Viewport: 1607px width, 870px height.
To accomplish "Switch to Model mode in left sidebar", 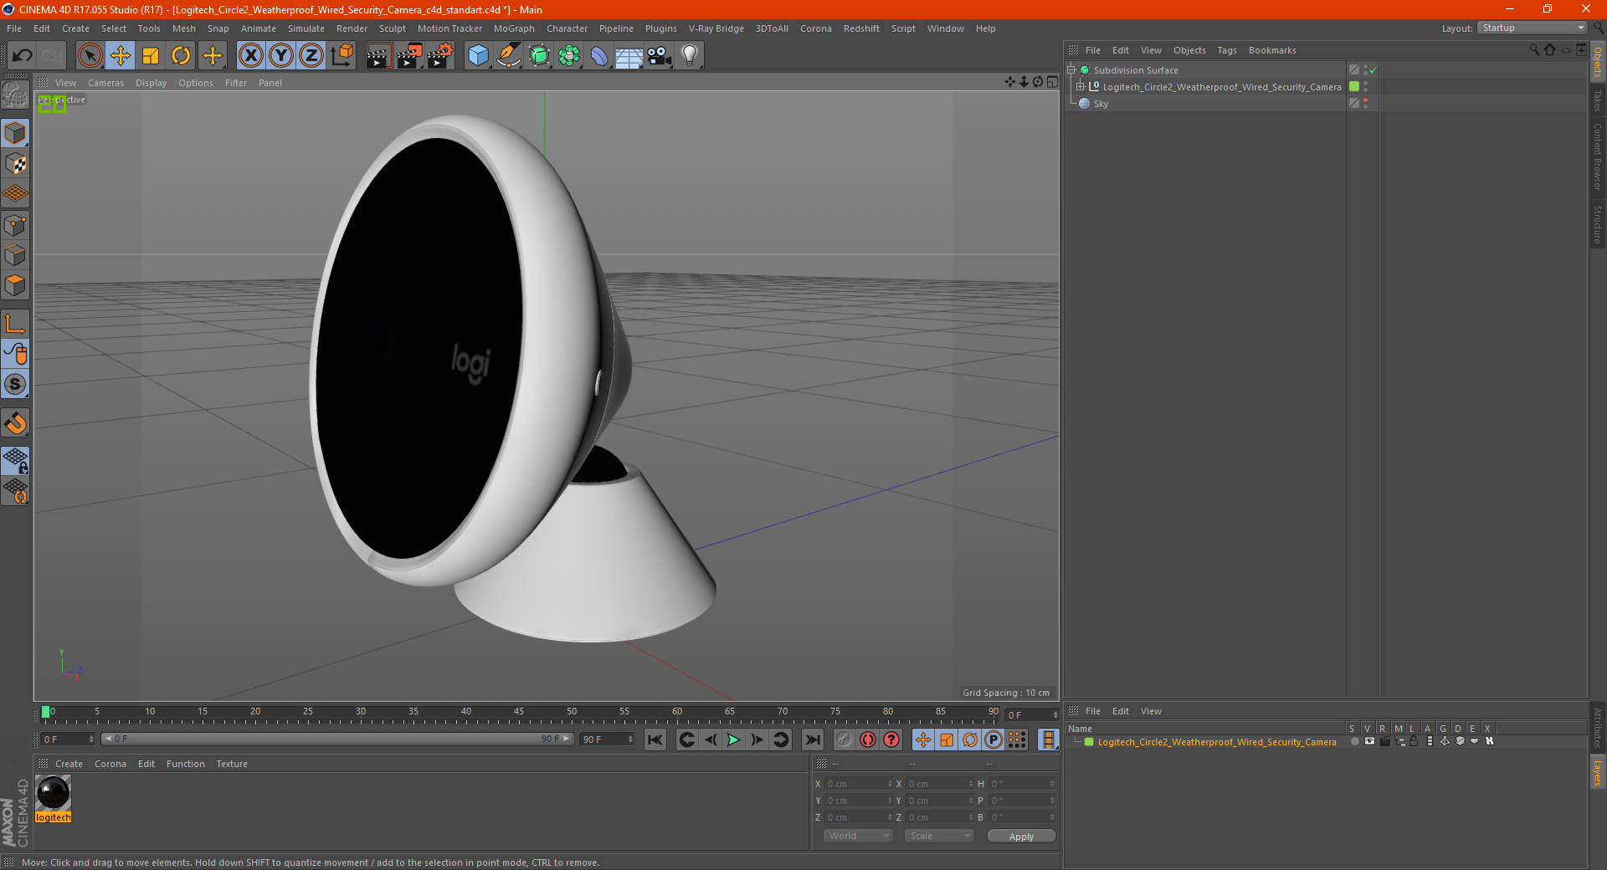I will (15, 133).
